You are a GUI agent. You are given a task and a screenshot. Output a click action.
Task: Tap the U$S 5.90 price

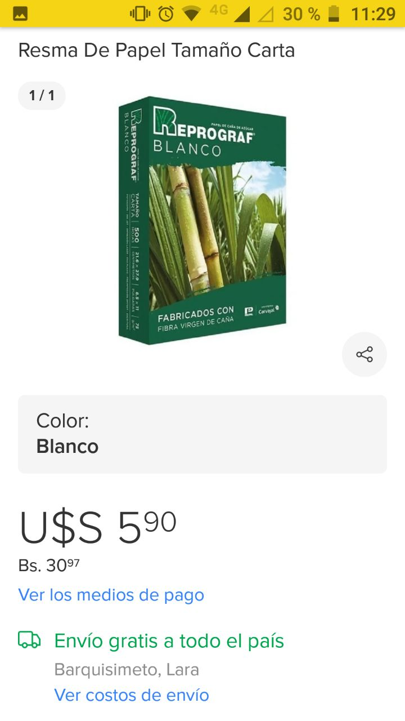(x=98, y=528)
